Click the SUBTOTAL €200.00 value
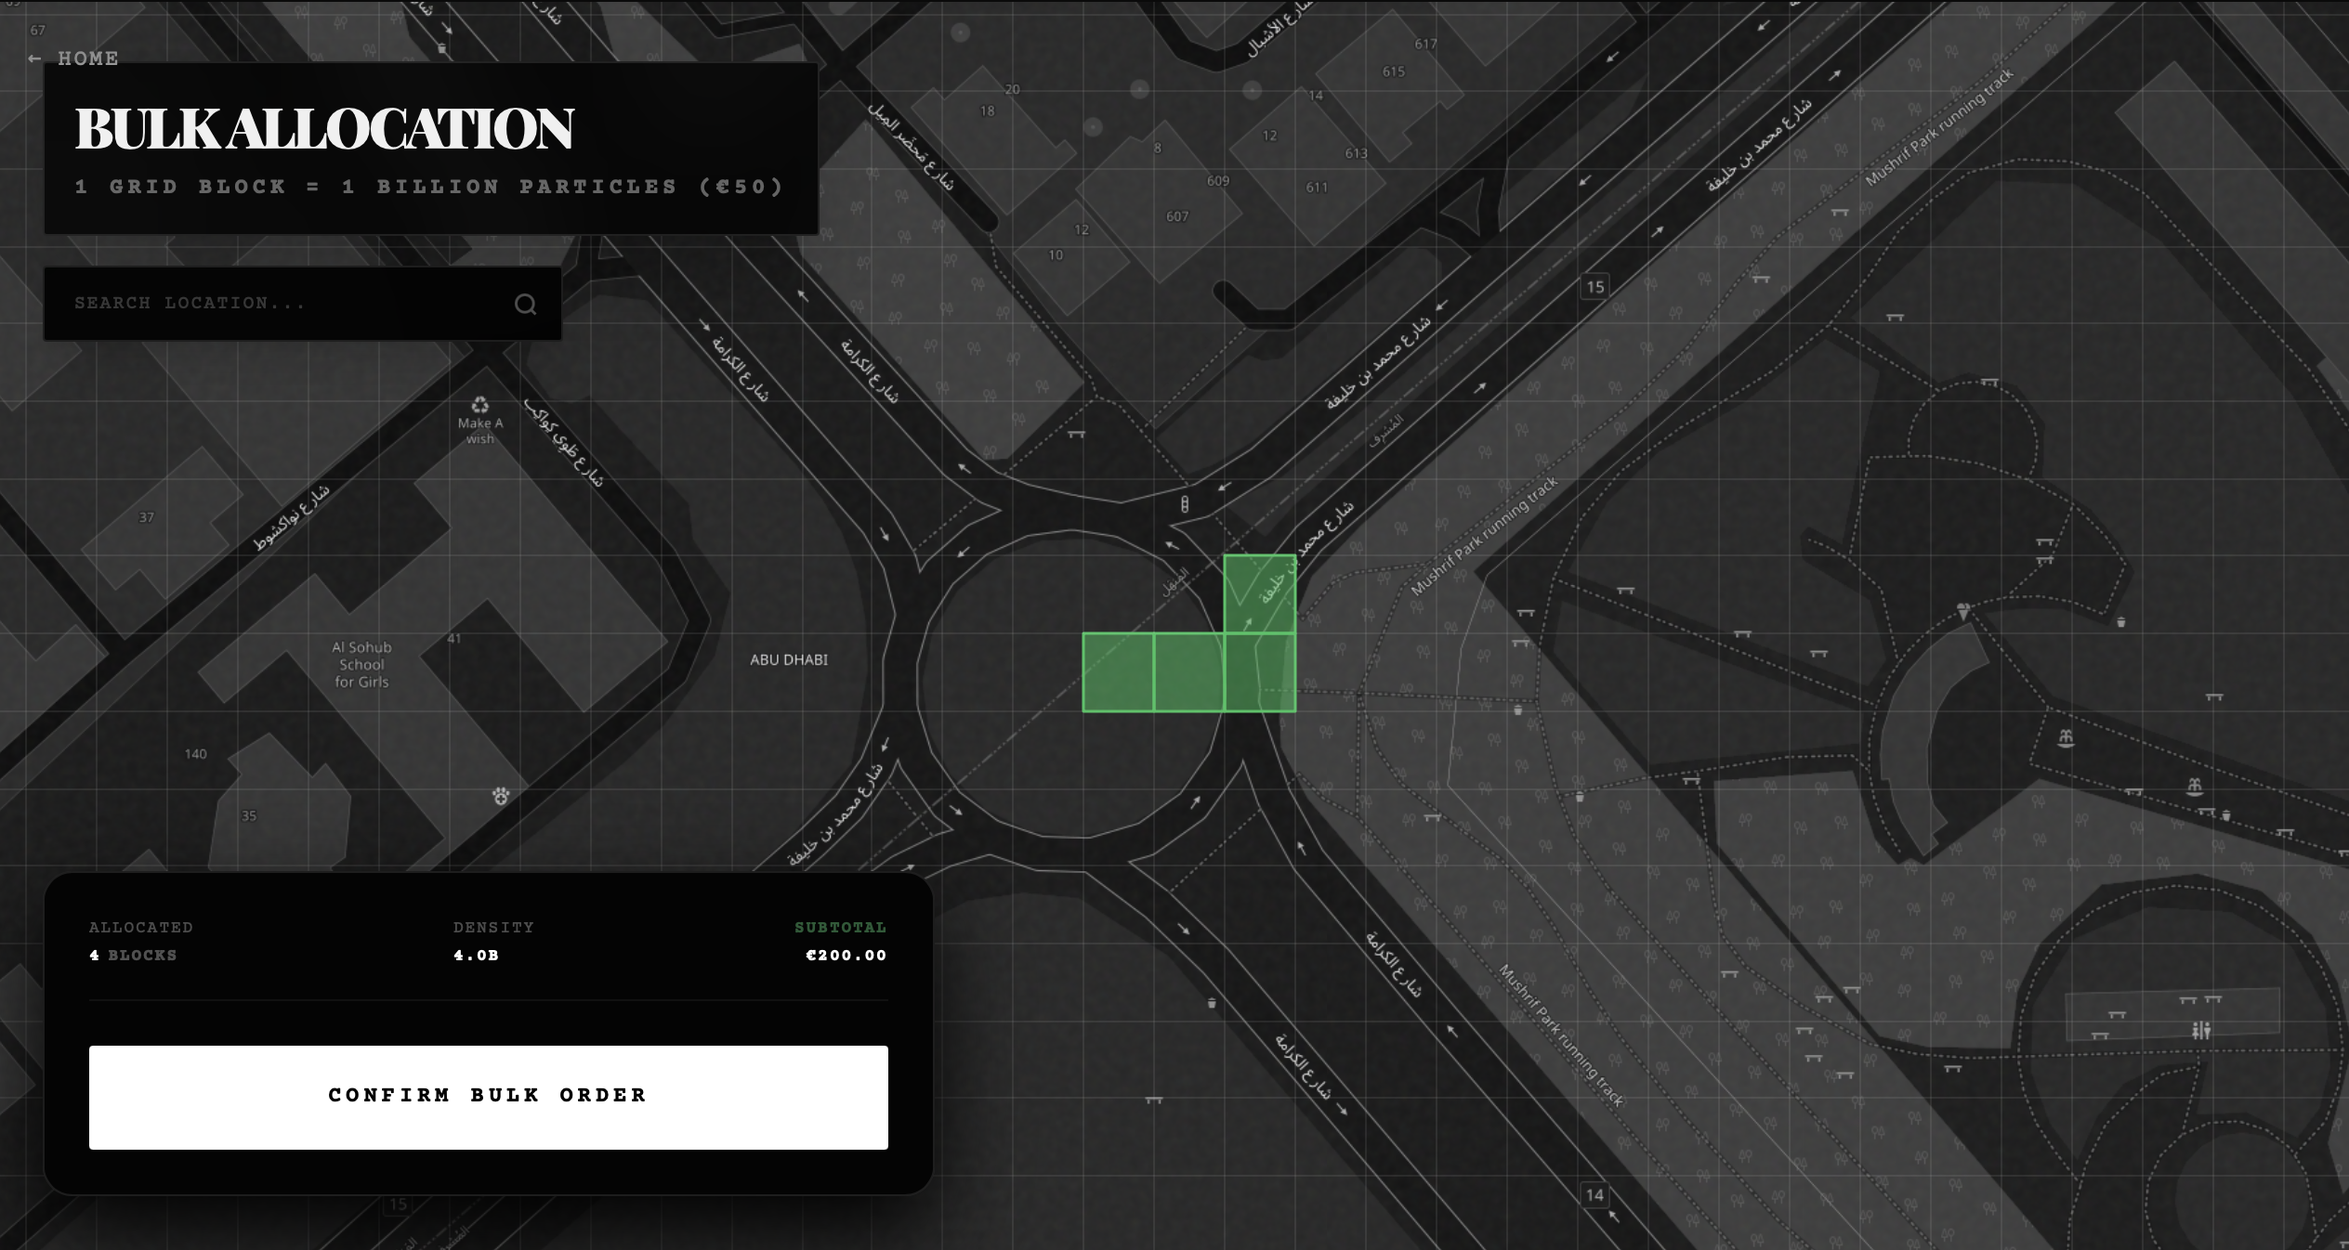The height and width of the screenshot is (1250, 2349). click(845, 955)
